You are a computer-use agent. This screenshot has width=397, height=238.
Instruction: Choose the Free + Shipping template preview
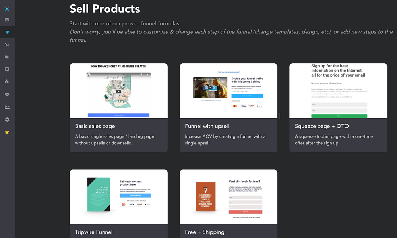[x=229, y=197]
